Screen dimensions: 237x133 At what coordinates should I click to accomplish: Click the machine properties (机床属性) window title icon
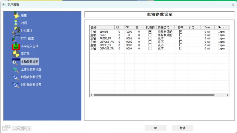4,4
